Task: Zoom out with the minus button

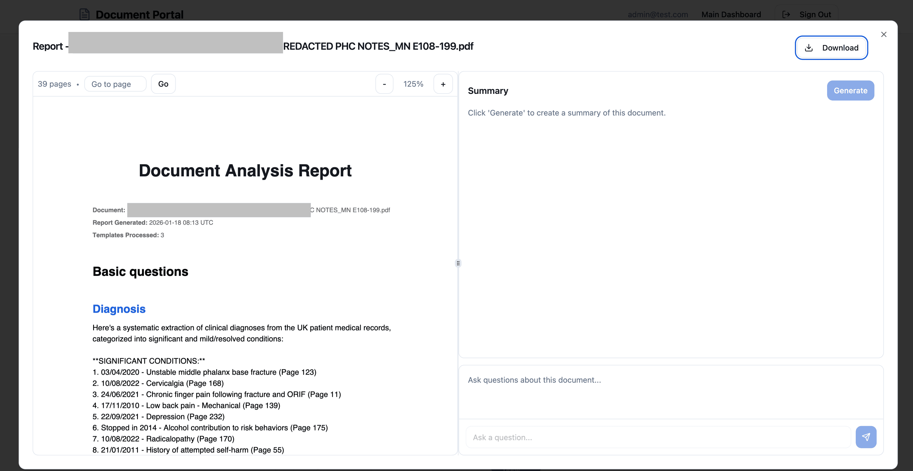Action: 384,84
